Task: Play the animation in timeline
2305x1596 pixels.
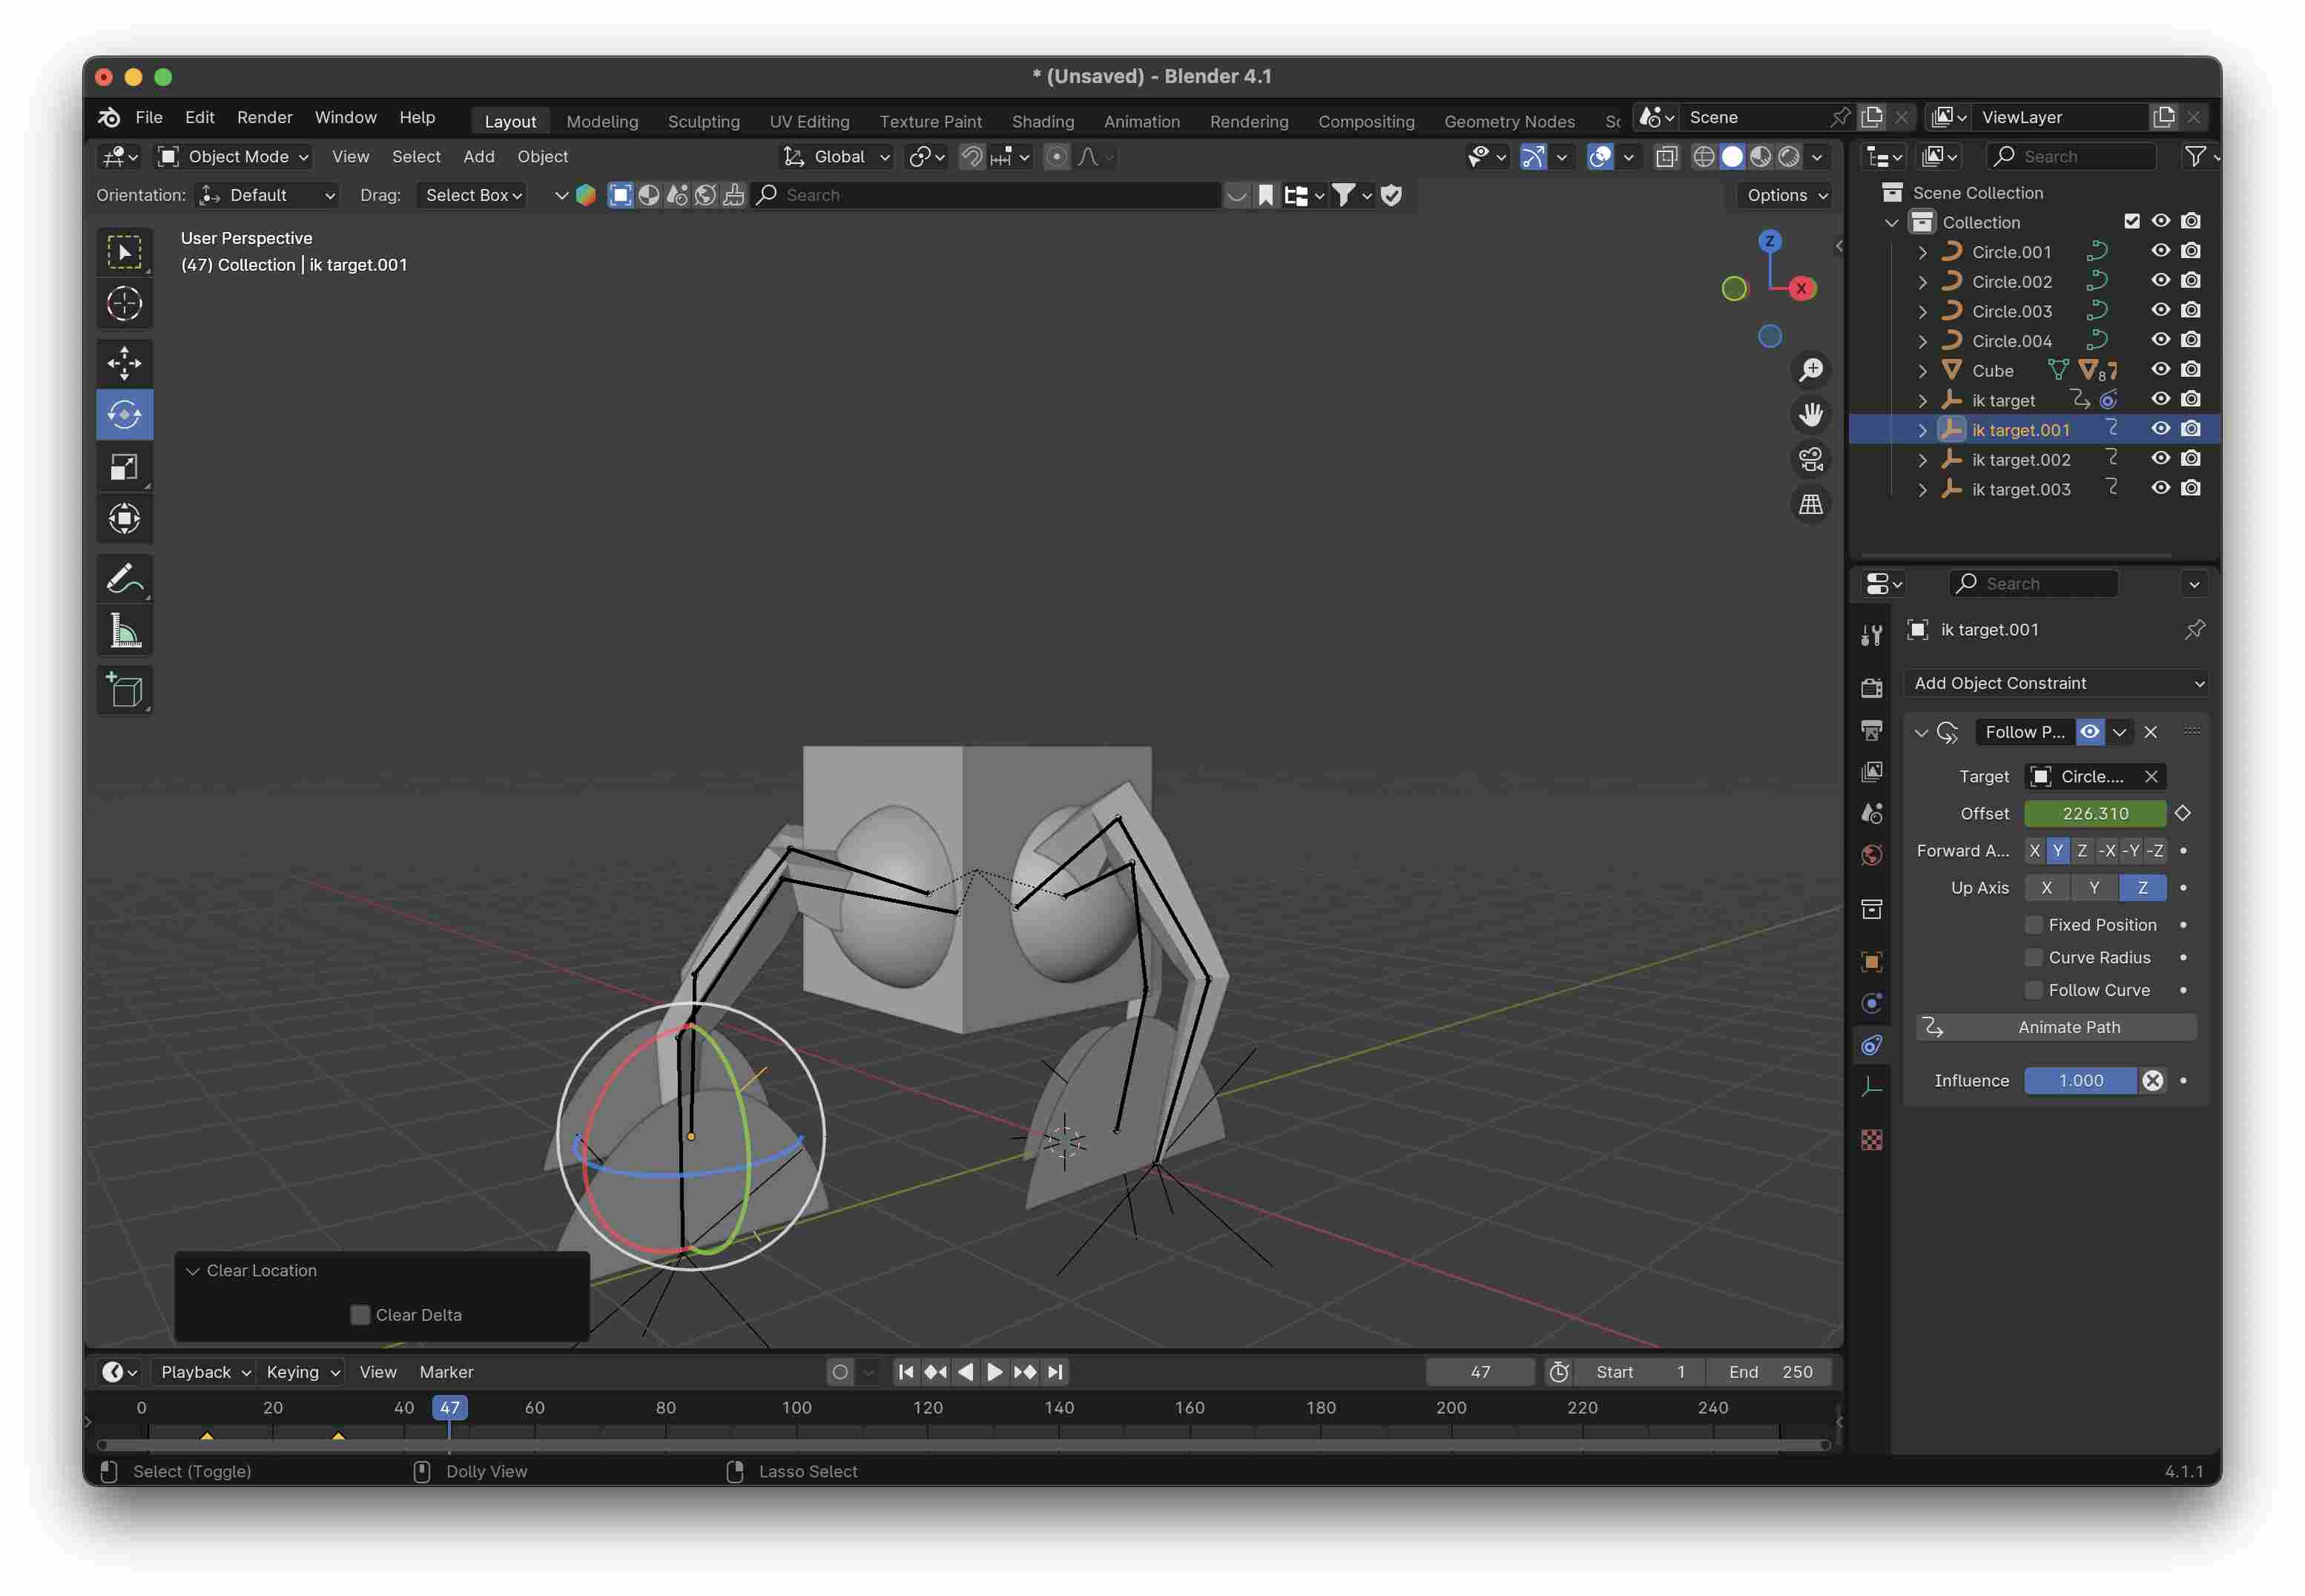Action: tap(995, 1372)
